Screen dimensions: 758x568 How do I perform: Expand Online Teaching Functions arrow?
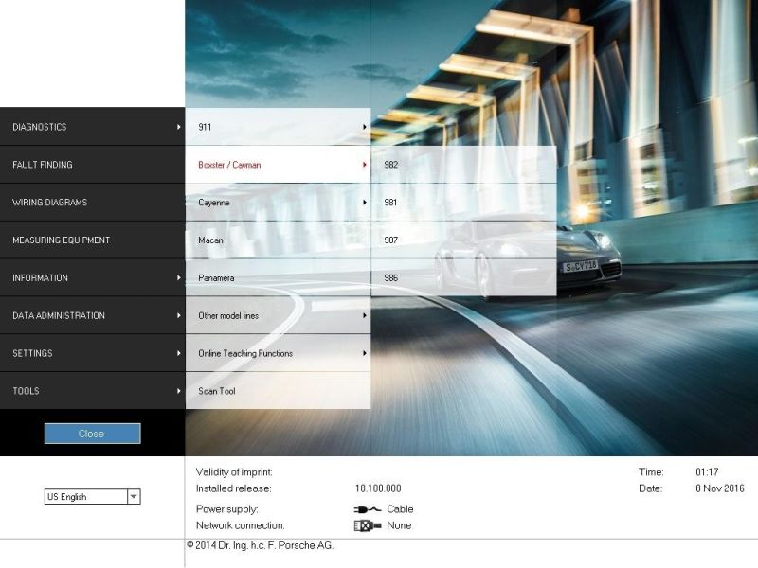pos(364,353)
